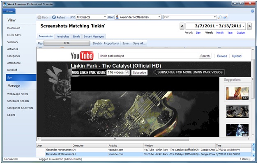Click the YouTube Upload link
This screenshot has height=164, width=258.
[237, 56]
